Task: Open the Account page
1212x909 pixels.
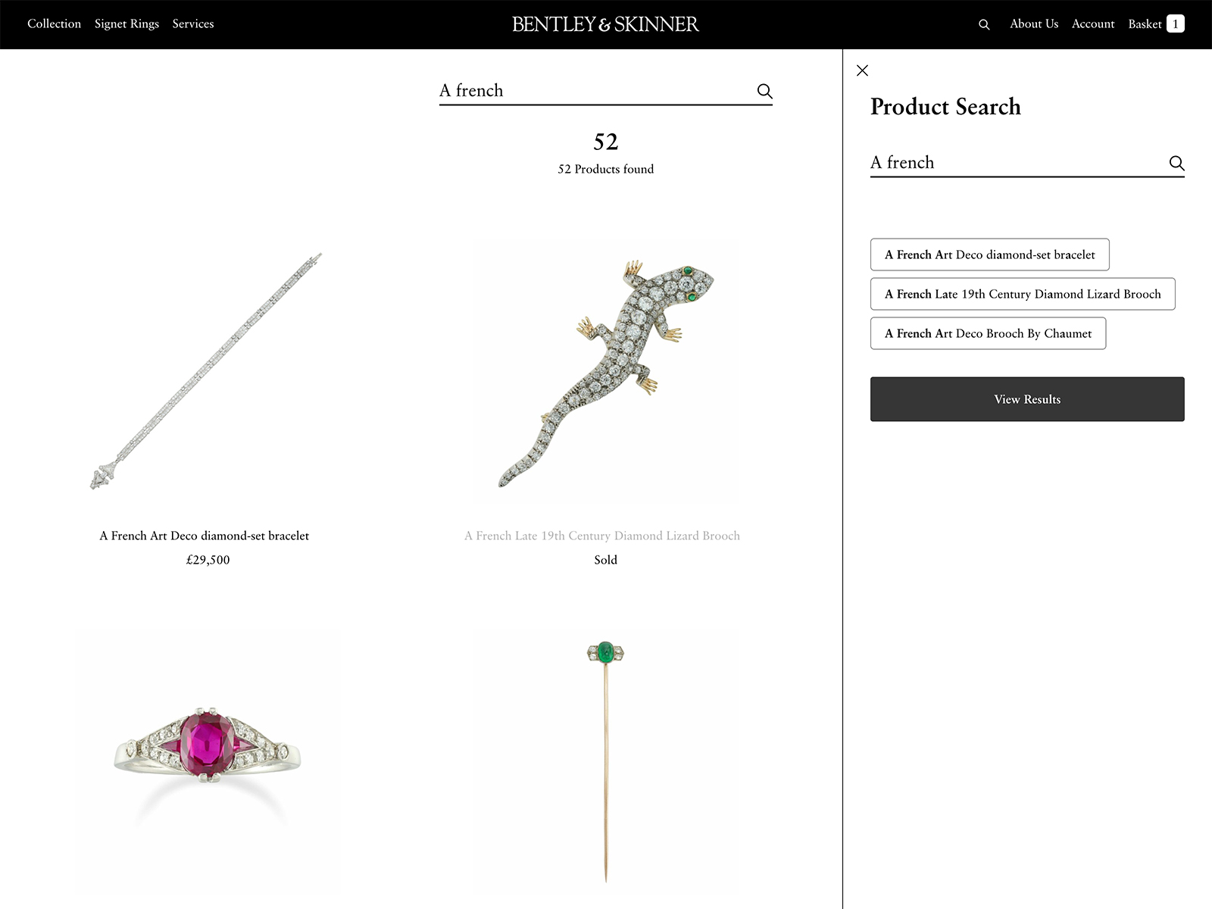Action: click(x=1092, y=23)
